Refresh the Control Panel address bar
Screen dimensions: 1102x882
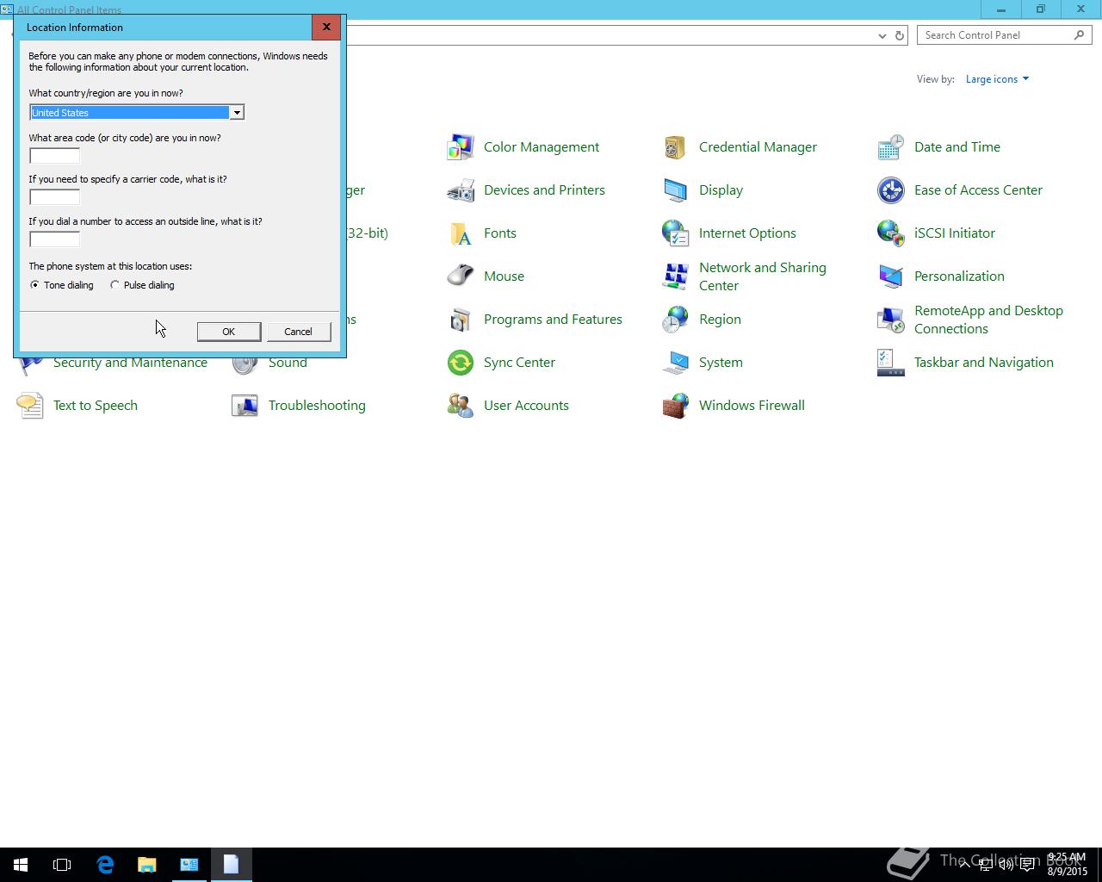(900, 35)
